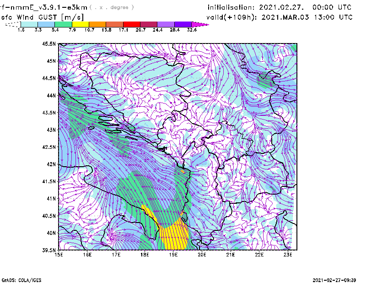Click the longitude label '20E'
The height and width of the screenshot is (283, 366).
click(x=202, y=255)
